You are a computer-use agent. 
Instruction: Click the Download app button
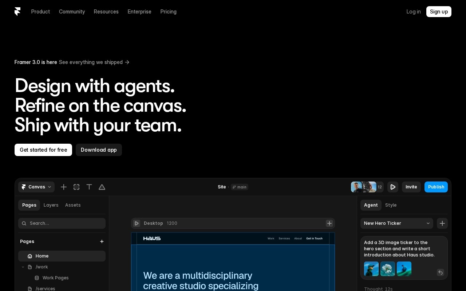(x=99, y=150)
